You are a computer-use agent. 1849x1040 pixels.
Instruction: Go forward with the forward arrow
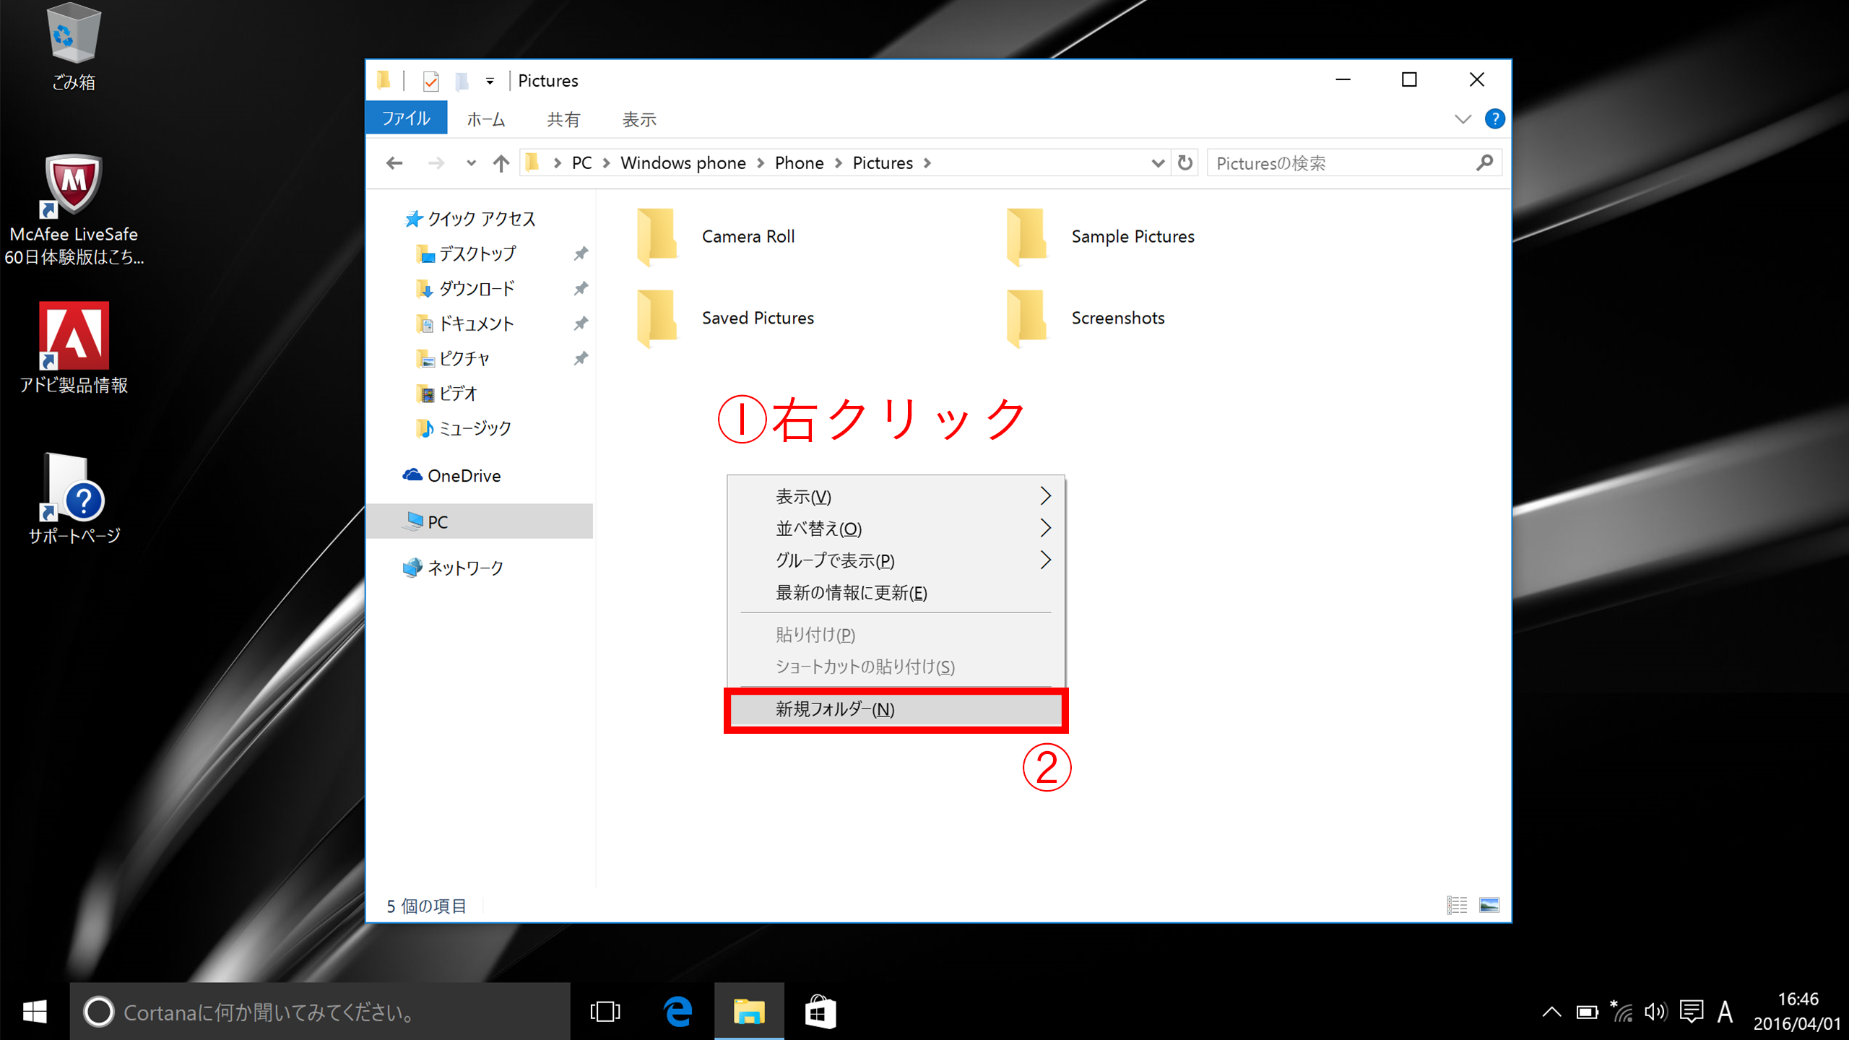pos(436,163)
